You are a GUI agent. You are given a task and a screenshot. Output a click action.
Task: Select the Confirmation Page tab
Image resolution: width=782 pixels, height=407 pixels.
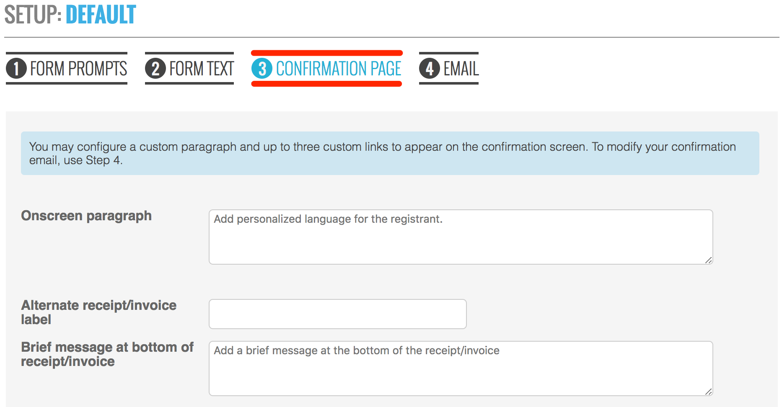pyautogui.click(x=327, y=68)
